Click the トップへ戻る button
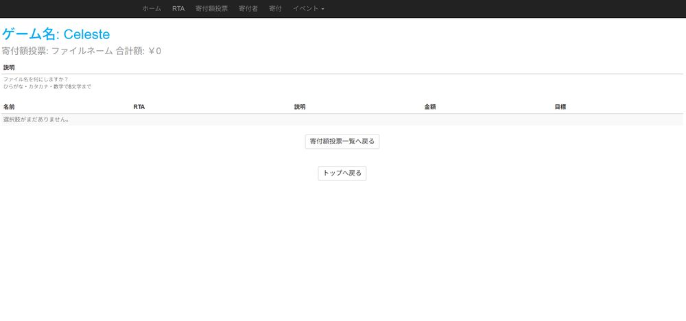Screen dimensions: 686x321 pos(342,173)
